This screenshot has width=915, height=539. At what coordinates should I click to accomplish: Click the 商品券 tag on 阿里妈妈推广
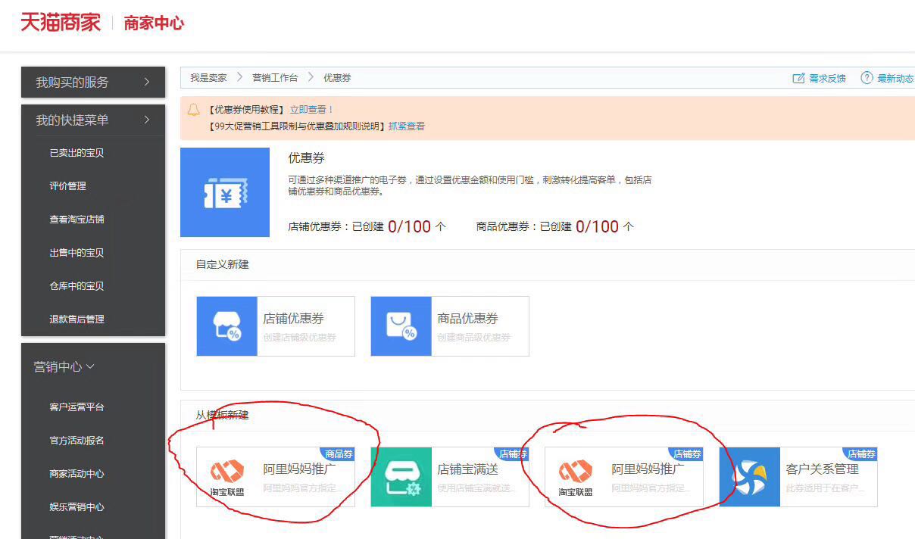coord(338,454)
